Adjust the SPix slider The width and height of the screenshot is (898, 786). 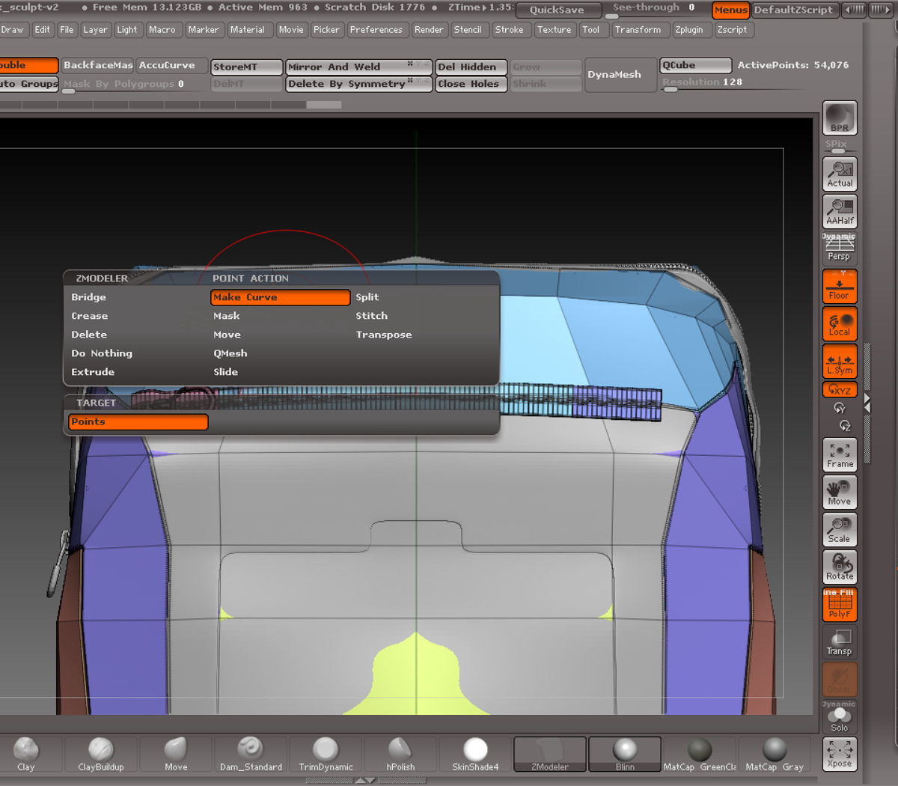point(840,146)
